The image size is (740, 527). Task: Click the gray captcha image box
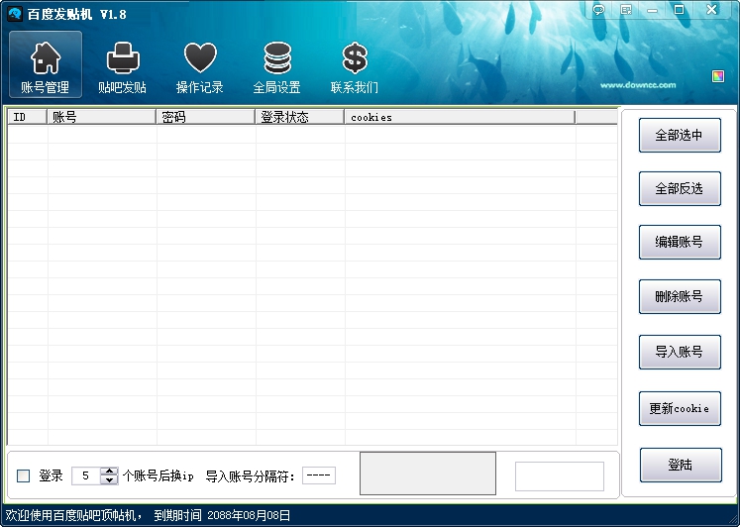point(428,474)
